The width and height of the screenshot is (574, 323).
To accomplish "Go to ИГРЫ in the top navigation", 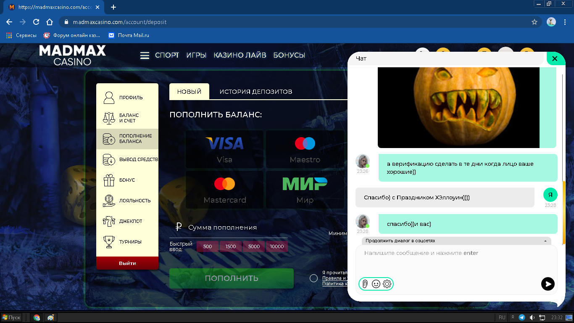I will point(196,55).
